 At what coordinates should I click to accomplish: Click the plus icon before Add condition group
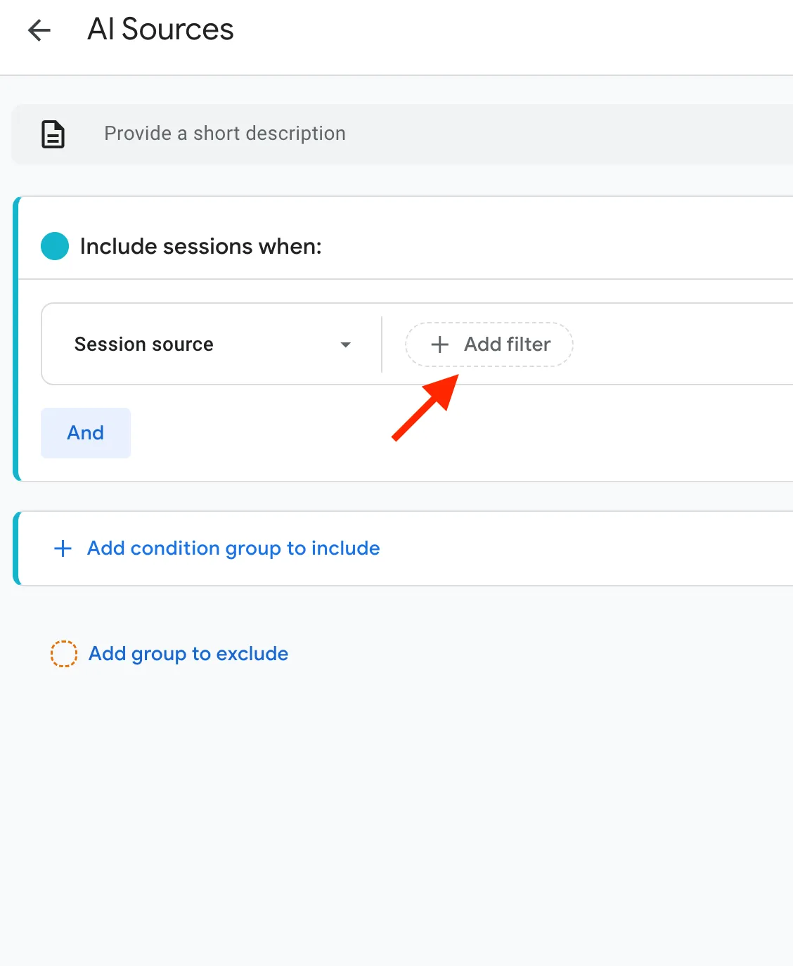click(63, 548)
